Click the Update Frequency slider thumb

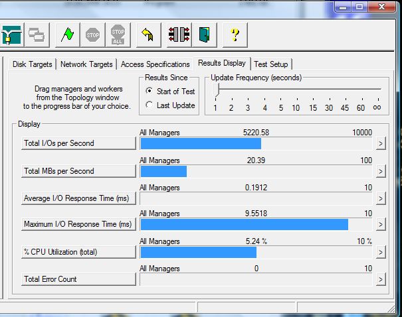216,90
